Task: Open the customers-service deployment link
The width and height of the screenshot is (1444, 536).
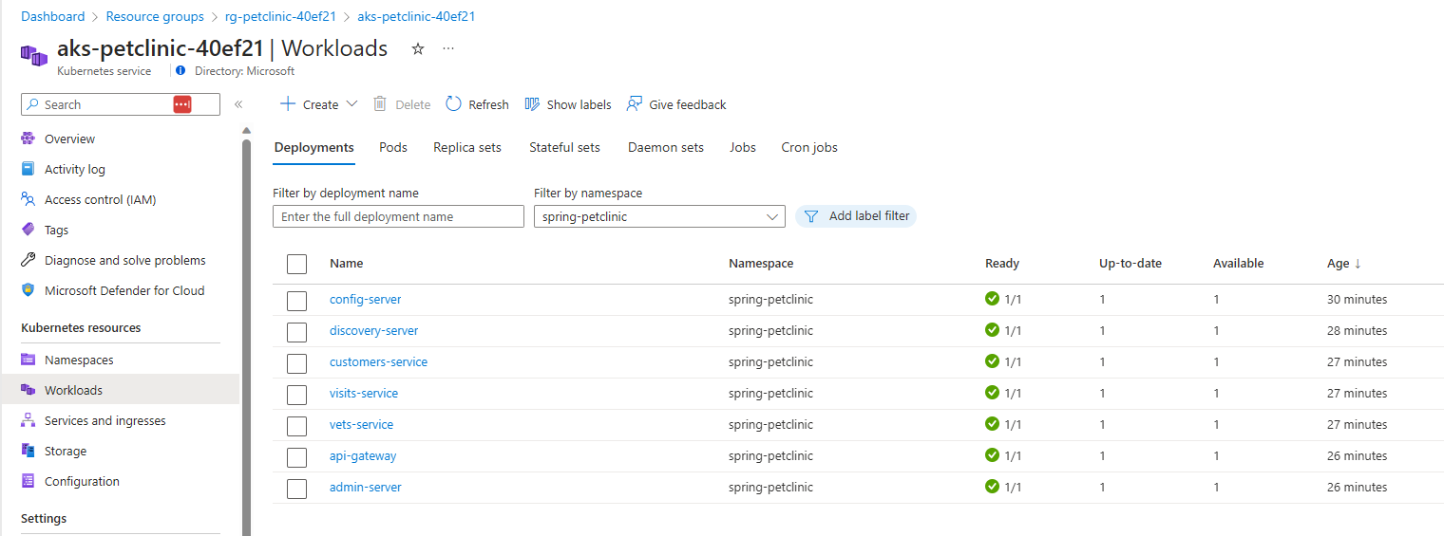Action: [x=378, y=361]
